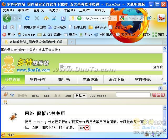Image resolution: width=168 pixels, height=139 pixels.
Task: Open the 网络 panel tab's small menu
Action: point(84,96)
